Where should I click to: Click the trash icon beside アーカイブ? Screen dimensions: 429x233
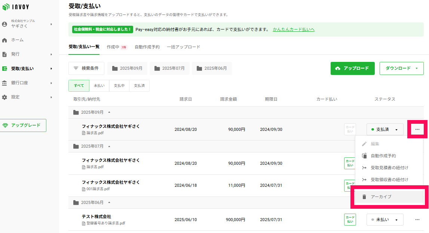click(x=364, y=197)
